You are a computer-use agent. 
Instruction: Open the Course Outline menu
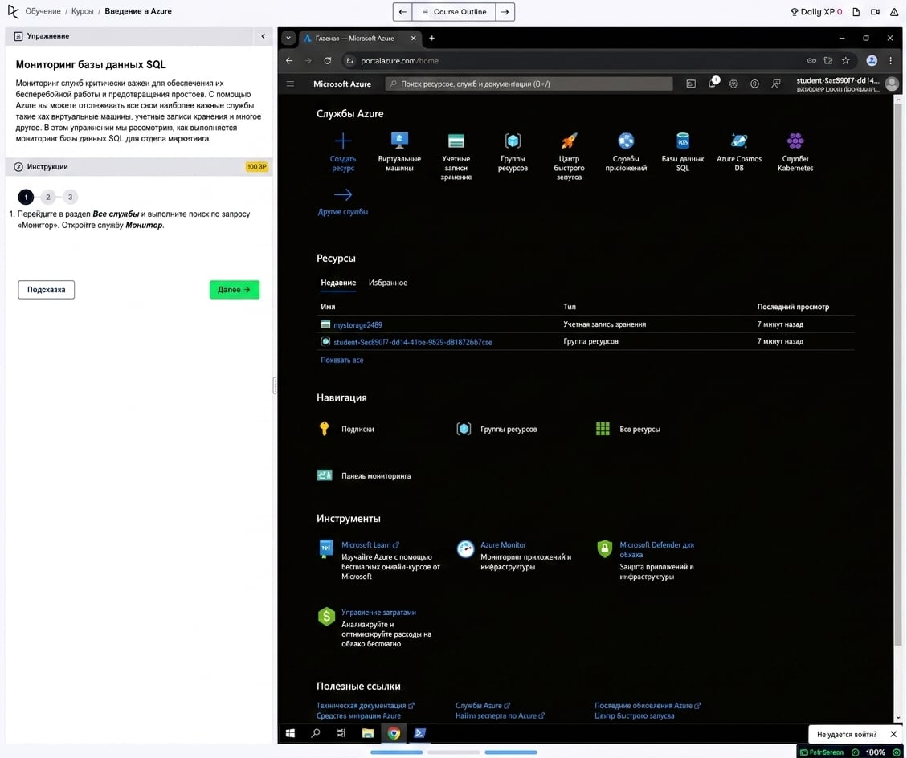click(x=454, y=11)
